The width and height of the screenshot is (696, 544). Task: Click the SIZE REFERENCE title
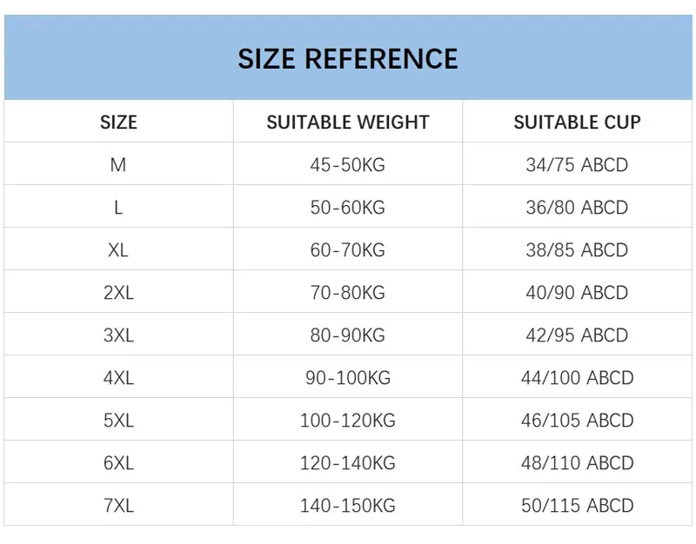pos(347,59)
